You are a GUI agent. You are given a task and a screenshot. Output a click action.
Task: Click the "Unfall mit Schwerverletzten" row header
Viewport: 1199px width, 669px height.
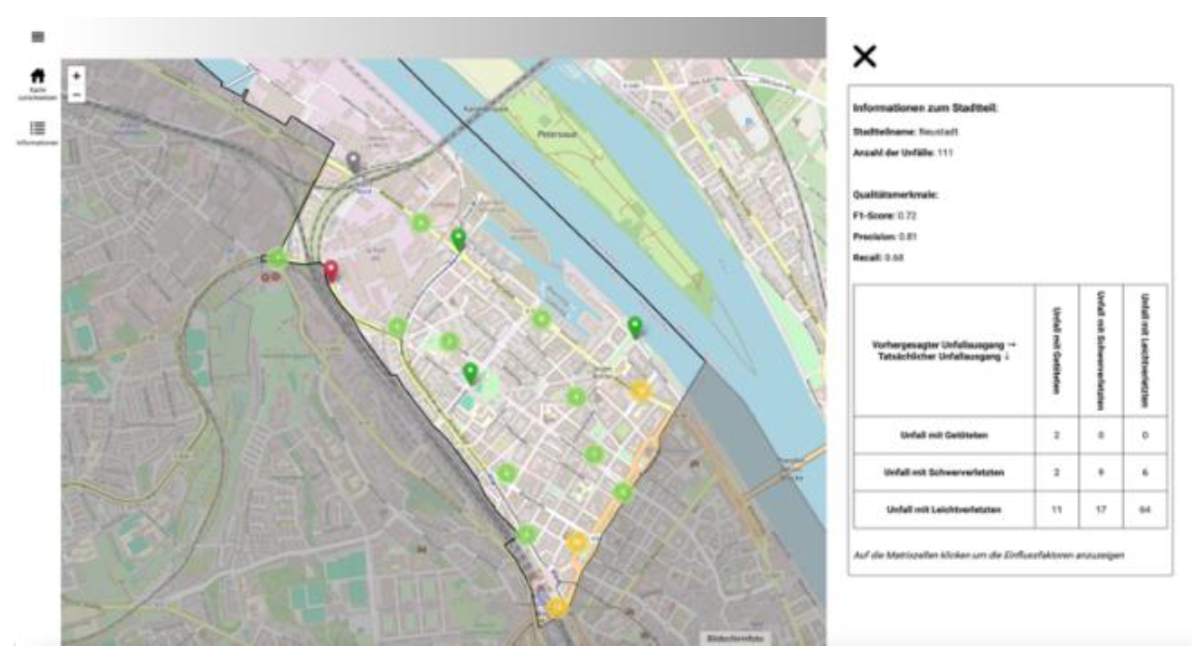[943, 472]
